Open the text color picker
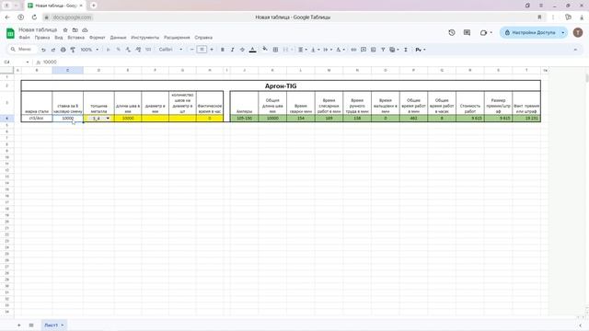589x331 pixels. (x=253, y=50)
